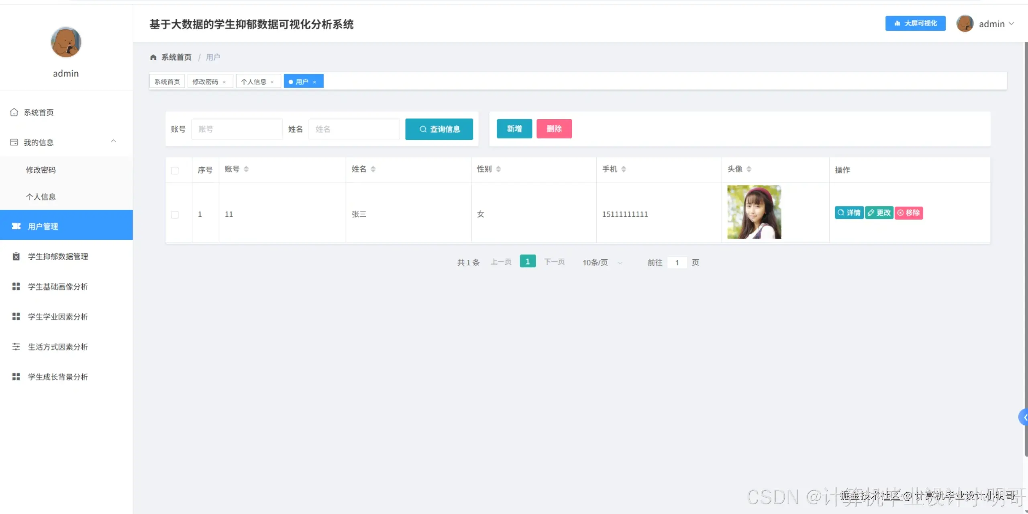Toggle the select-all checkbox in table header
The image size is (1028, 514).
point(175,171)
